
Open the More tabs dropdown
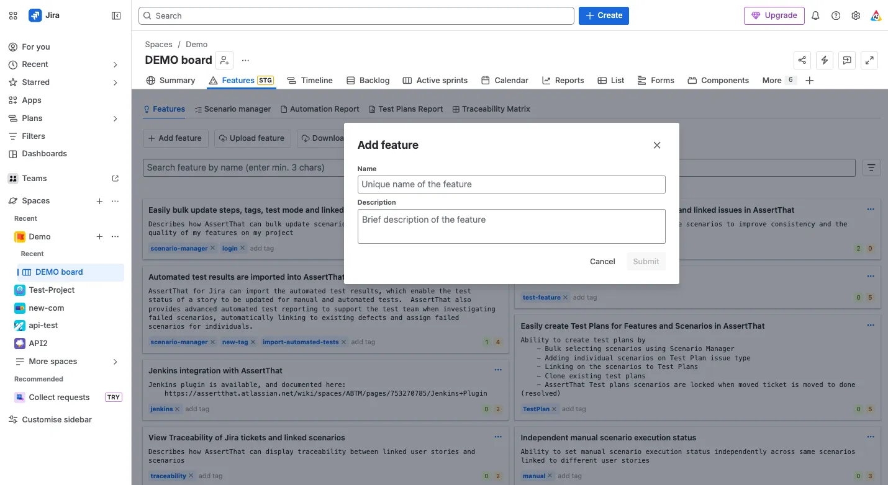(x=779, y=81)
